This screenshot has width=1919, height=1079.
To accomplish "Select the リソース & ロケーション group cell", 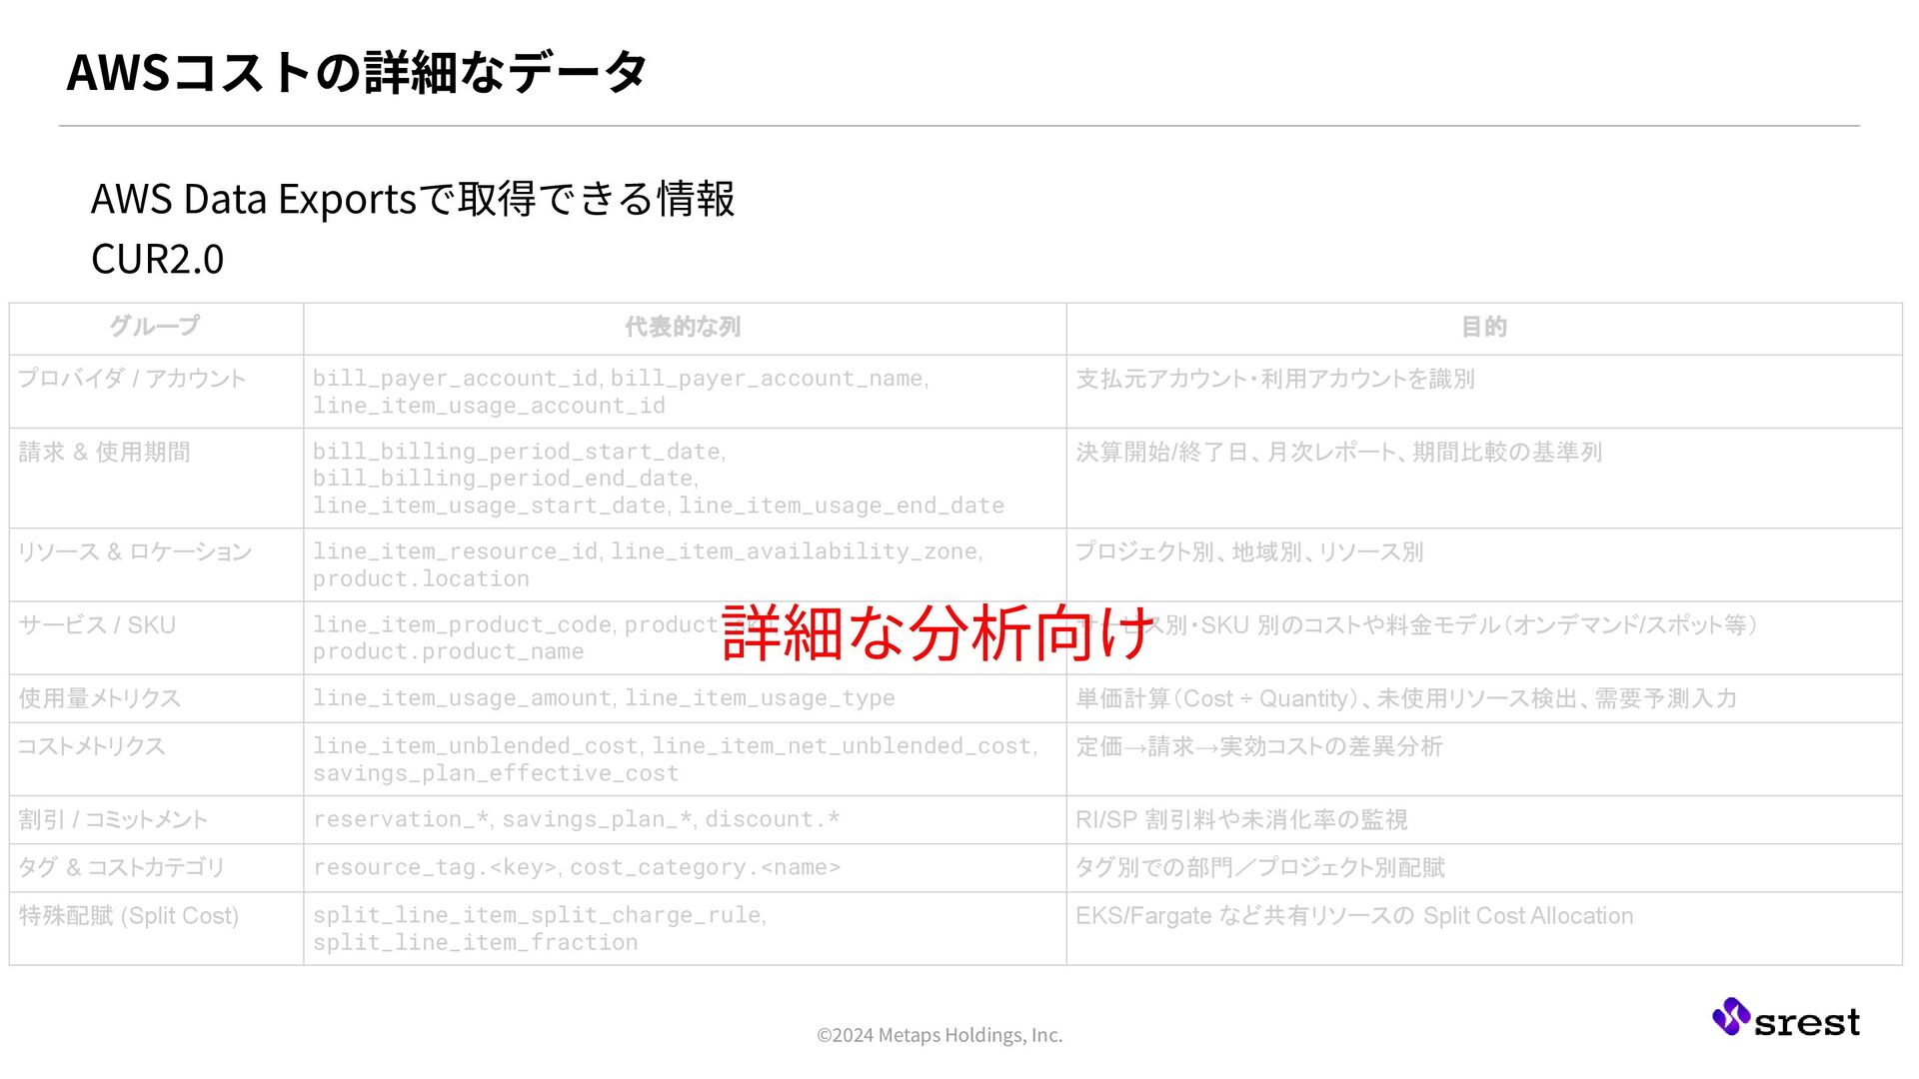I will pos(135,551).
